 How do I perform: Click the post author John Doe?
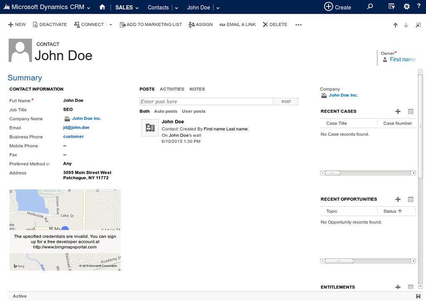point(173,121)
